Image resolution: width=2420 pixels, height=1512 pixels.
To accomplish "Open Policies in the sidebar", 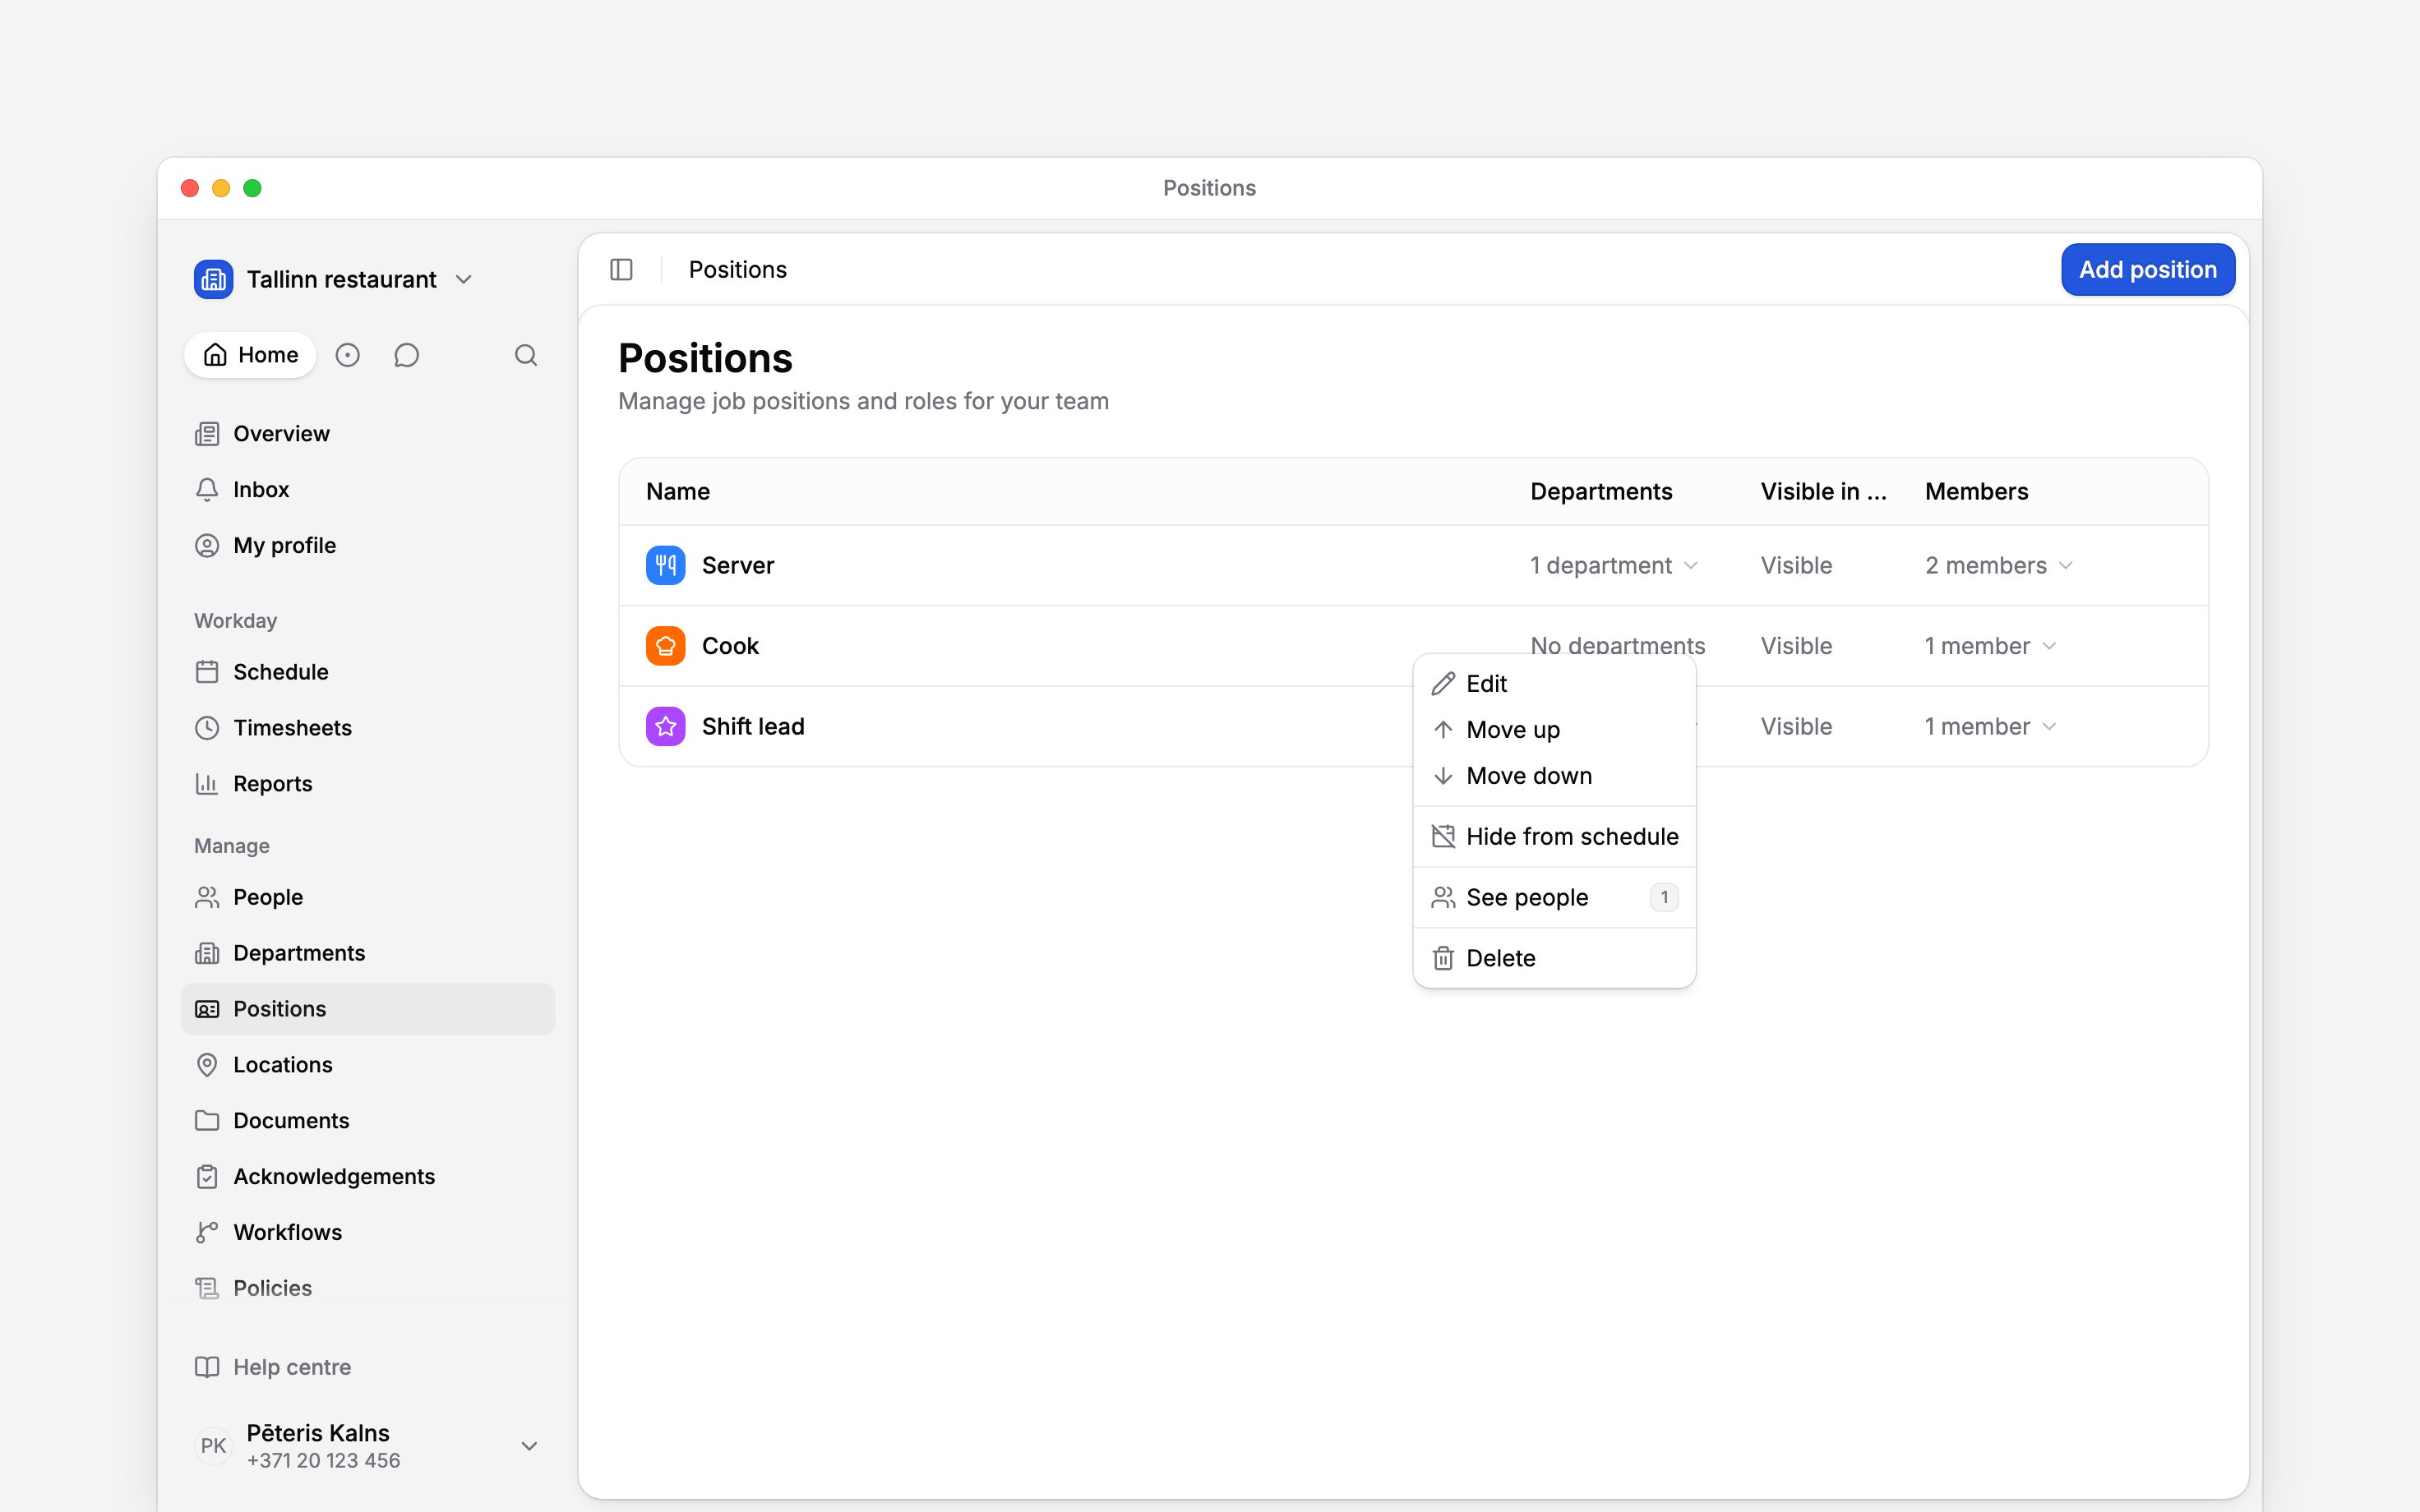I will click(368, 1288).
